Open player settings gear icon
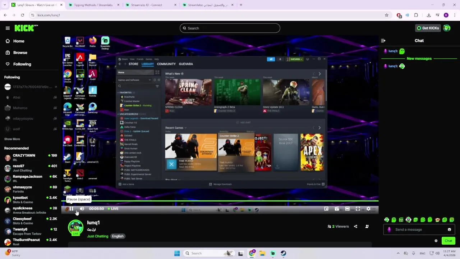 coord(368,209)
